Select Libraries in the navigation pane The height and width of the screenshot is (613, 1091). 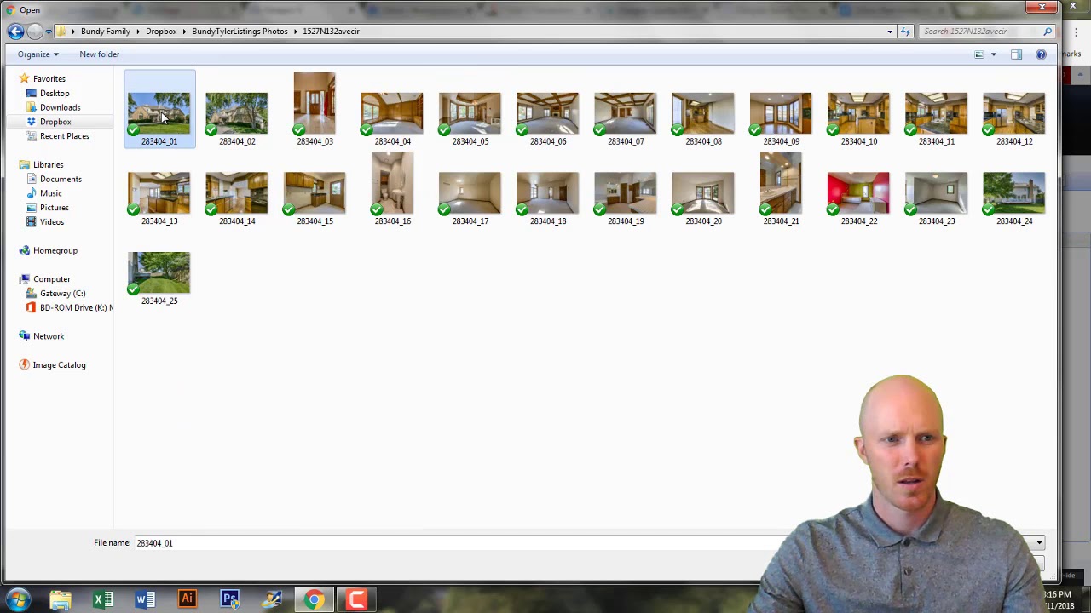click(49, 165)
